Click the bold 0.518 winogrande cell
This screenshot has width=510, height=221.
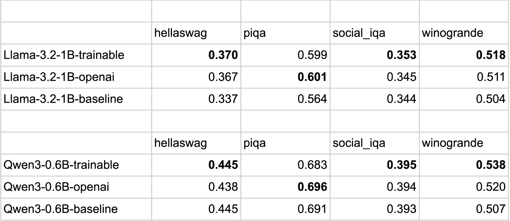click(x=491, y=55)
